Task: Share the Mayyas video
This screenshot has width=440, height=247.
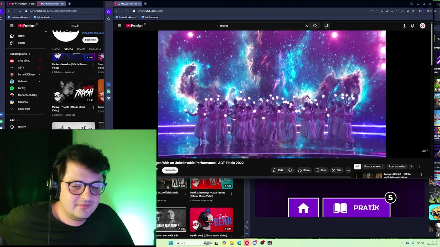Action: click(304, 170)
